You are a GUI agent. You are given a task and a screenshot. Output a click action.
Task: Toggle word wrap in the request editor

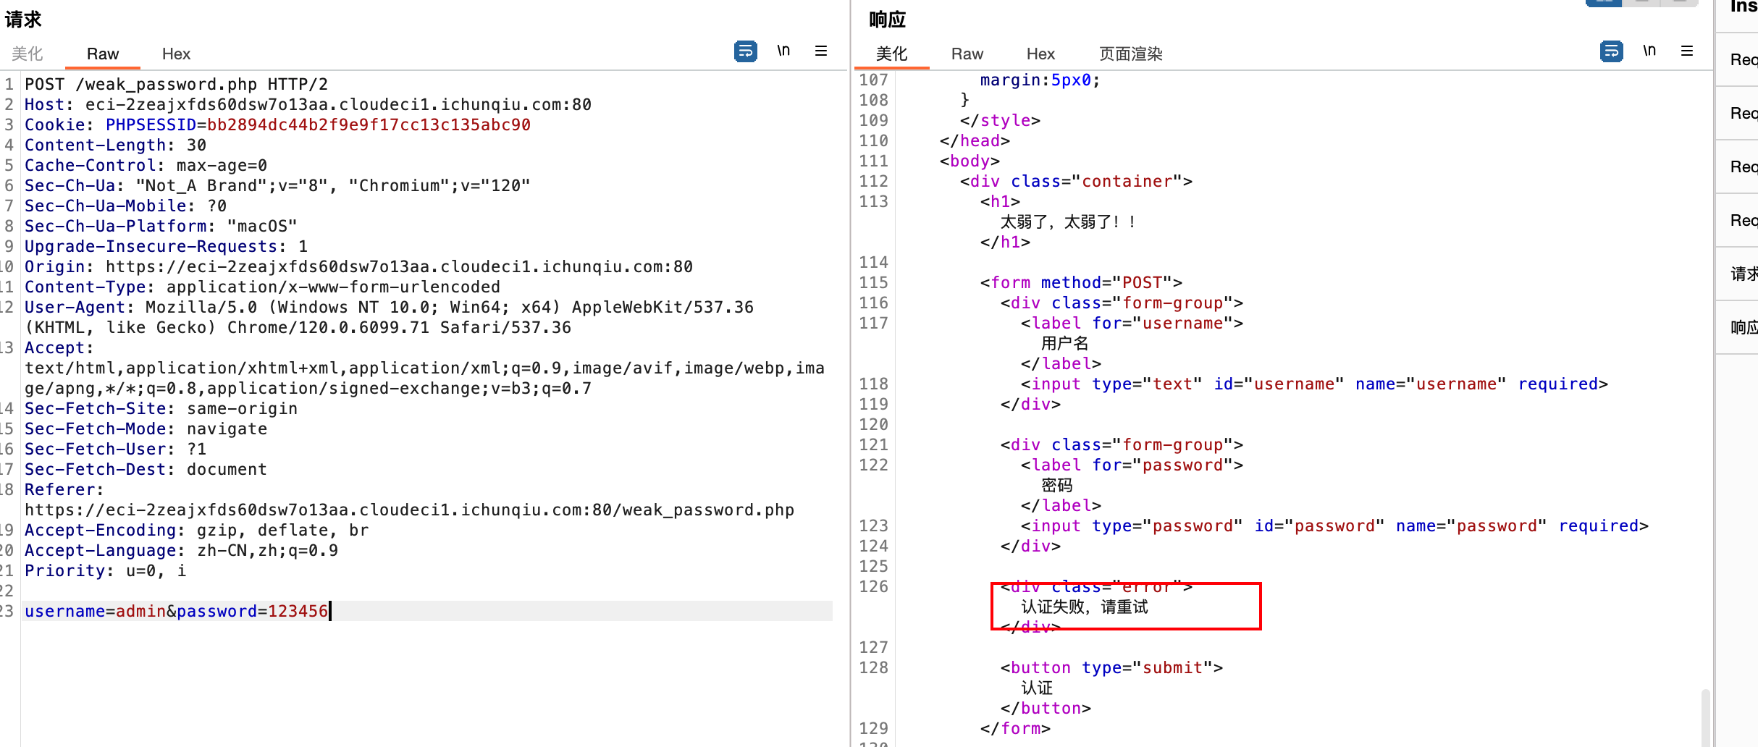click(x=745, y=51)
